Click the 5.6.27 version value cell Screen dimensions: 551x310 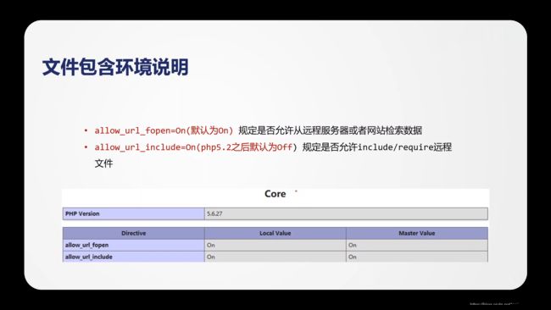click(346, 213)
